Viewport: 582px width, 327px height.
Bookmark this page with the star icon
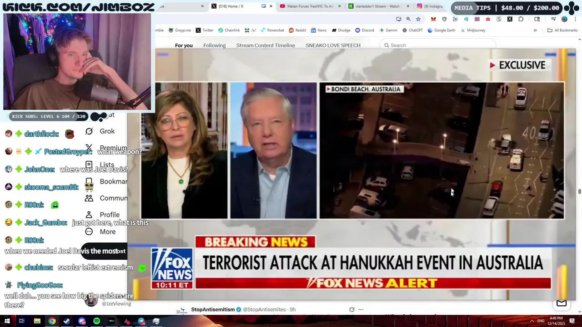point(418,19)
